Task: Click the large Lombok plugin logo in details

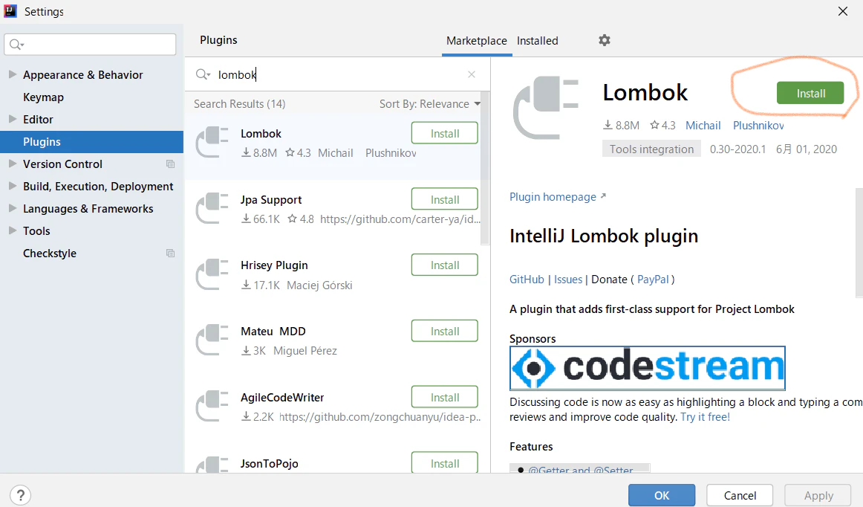Action: (x=545, y=108)
